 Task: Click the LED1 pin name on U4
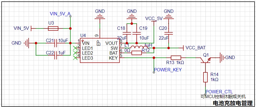88,48
